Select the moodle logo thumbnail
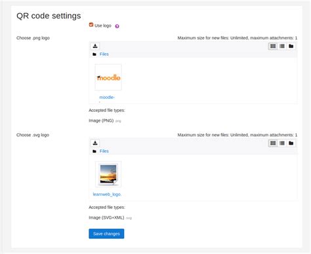Image resolution: width=311 pixels, height=254 pixels. 108,77
